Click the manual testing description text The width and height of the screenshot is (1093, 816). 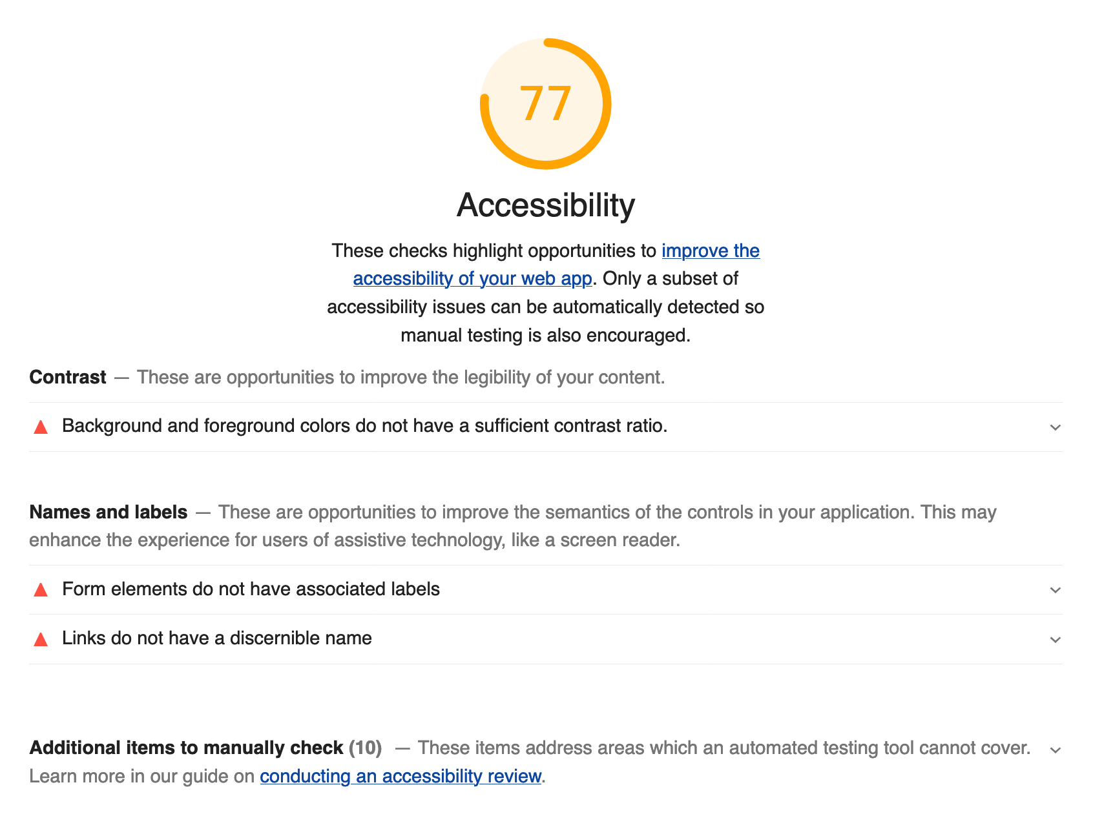pyautogui.click(x=546, y=321)
